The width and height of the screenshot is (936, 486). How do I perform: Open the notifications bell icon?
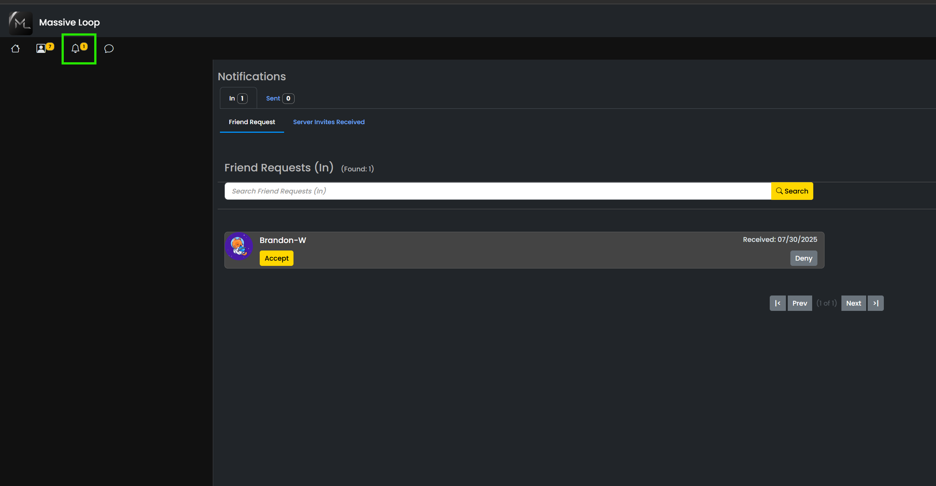75,48
